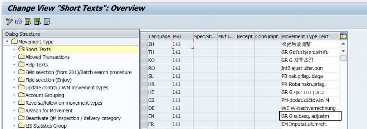Edit movement type text in HE row
This screenshot has width=367, height=129.
310,92
